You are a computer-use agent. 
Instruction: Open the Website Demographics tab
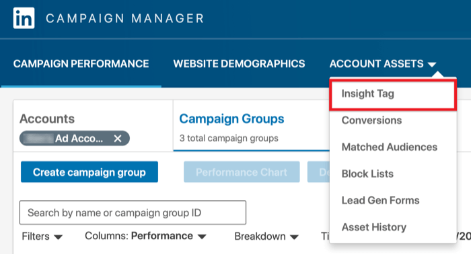click(239, 64)
